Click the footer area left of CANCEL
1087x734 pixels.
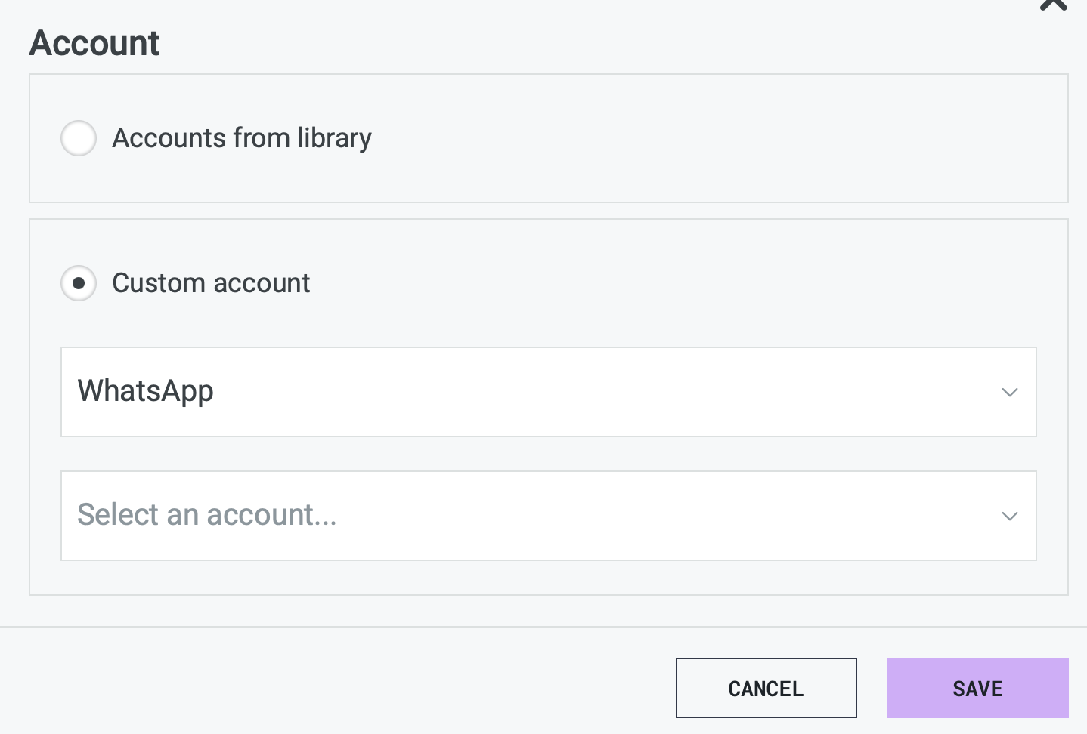[340, 687]
